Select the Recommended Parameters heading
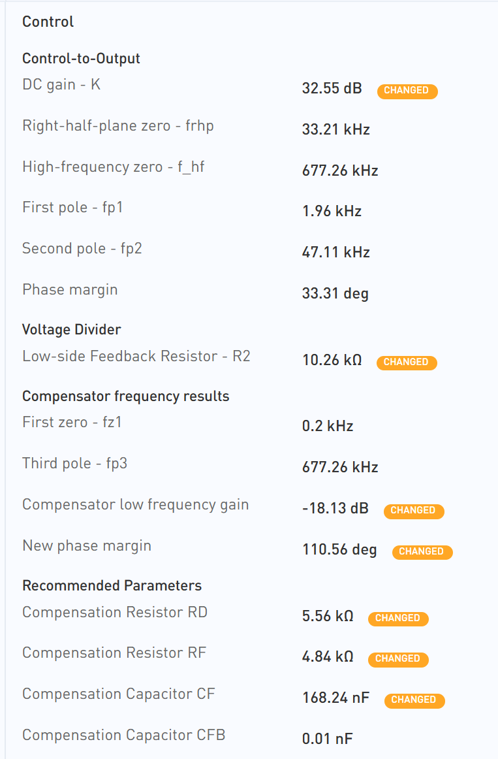 (x=112, y=586)
